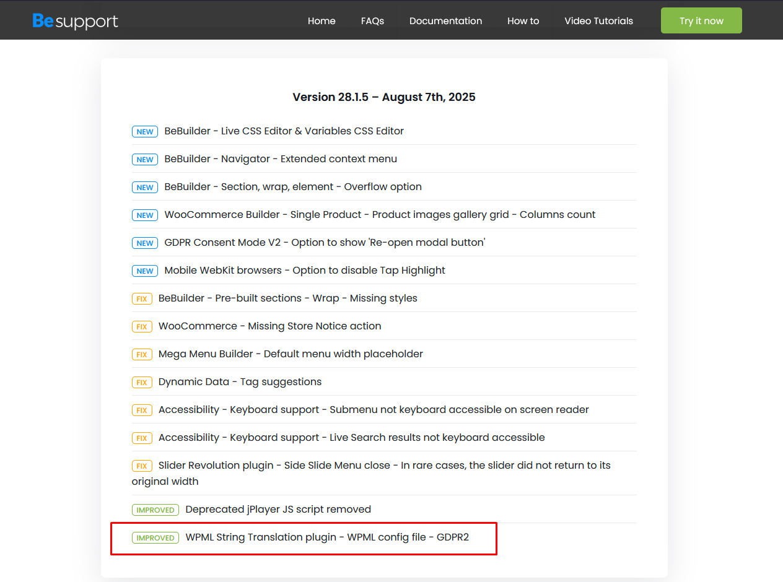Select the Live Search results not keyboard accessible line
This screenshot has height=582, width=783.
point(352,438)
